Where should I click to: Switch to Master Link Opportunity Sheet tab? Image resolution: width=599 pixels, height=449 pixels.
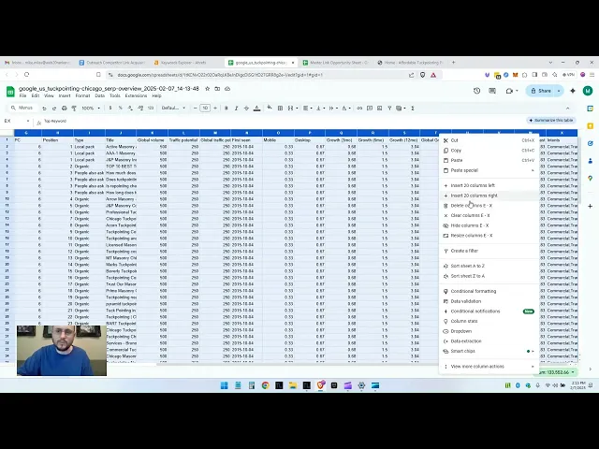[x=336, y=63]
